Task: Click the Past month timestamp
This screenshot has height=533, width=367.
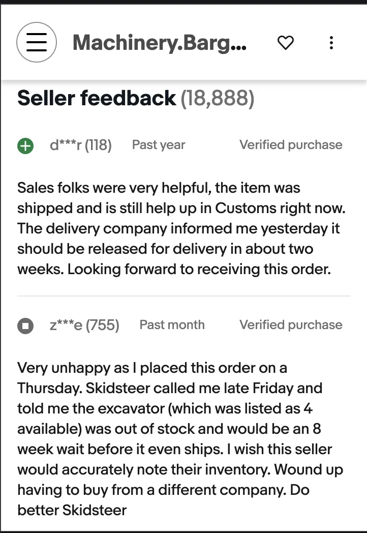Action: tap(172, 325)
